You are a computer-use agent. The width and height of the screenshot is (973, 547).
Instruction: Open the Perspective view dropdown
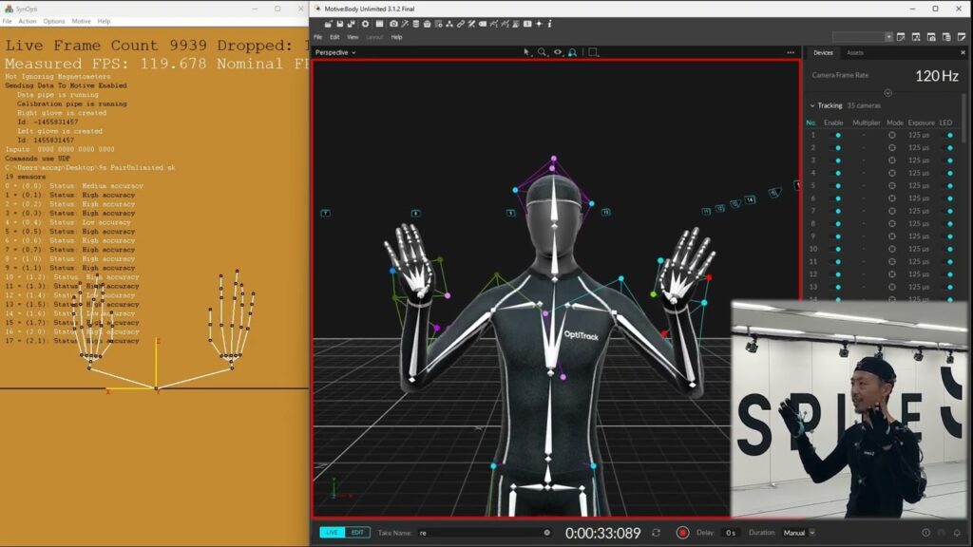[335, 52]
